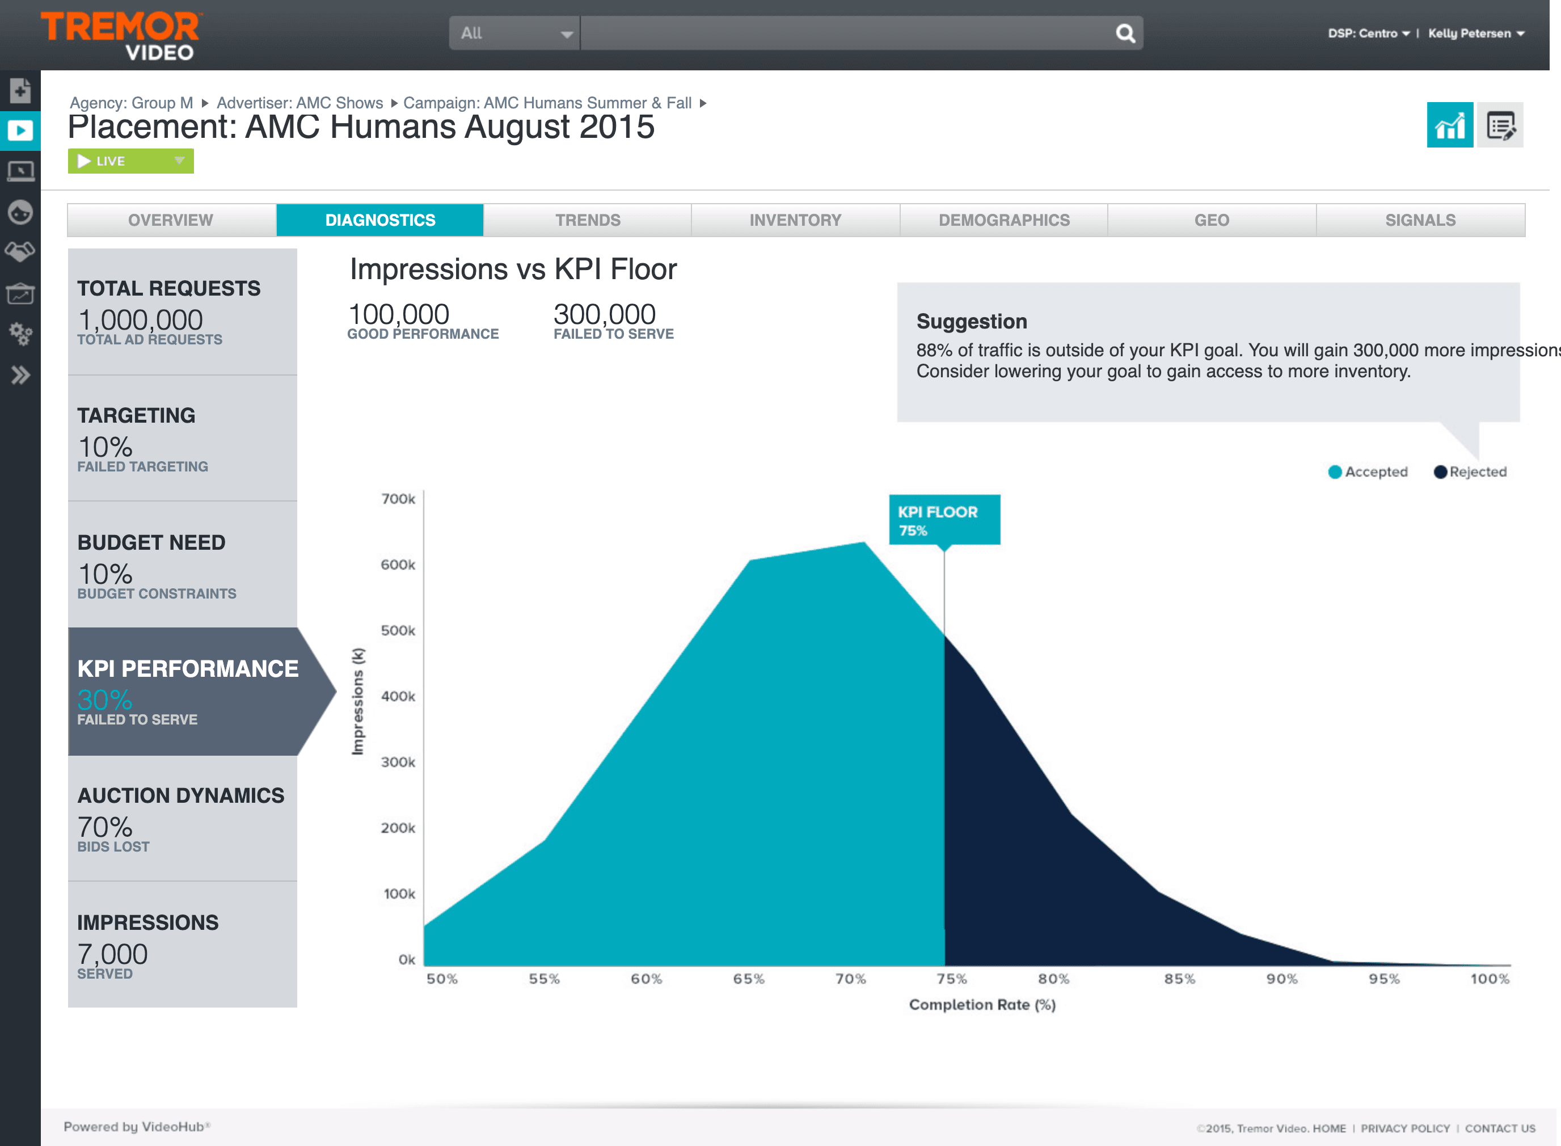The height and width of the screenshot is (1146, 1561).
Task: Click the play icon on LIVE status
Action: [84, 161]
